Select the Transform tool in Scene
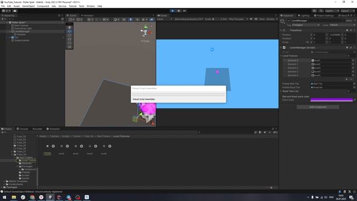Image resolution: width=357 pixels, height=201 pixels. [69, 47]
